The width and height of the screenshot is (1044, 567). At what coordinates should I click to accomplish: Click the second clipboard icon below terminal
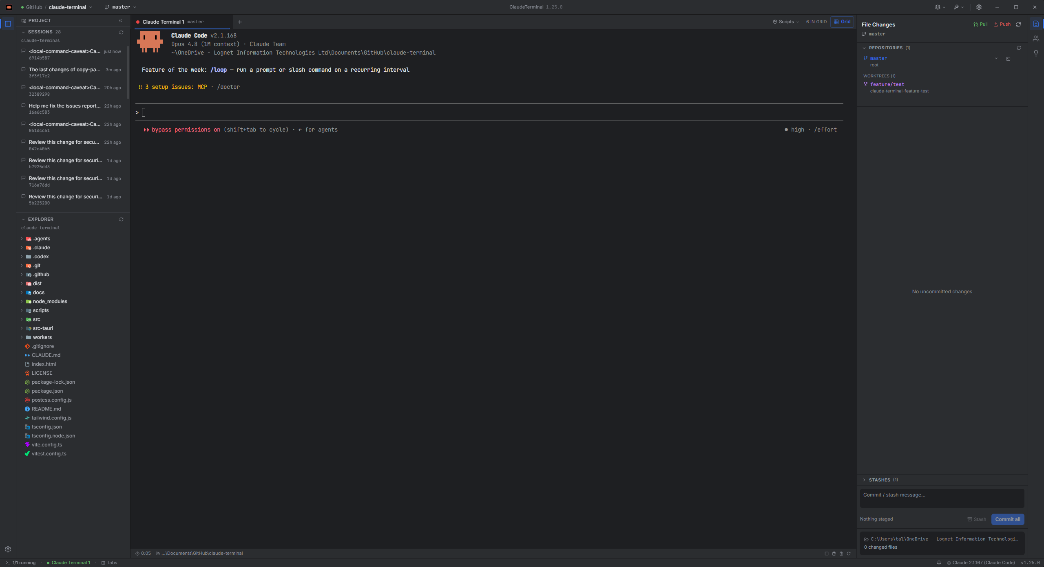click(x=841, y=554)
